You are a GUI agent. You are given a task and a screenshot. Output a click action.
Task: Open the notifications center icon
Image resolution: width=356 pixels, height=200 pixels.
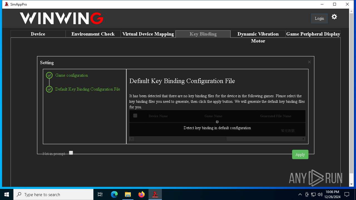[347, 194]
